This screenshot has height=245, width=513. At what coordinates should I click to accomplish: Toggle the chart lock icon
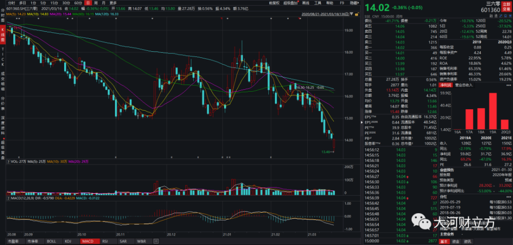pos(357,14)
